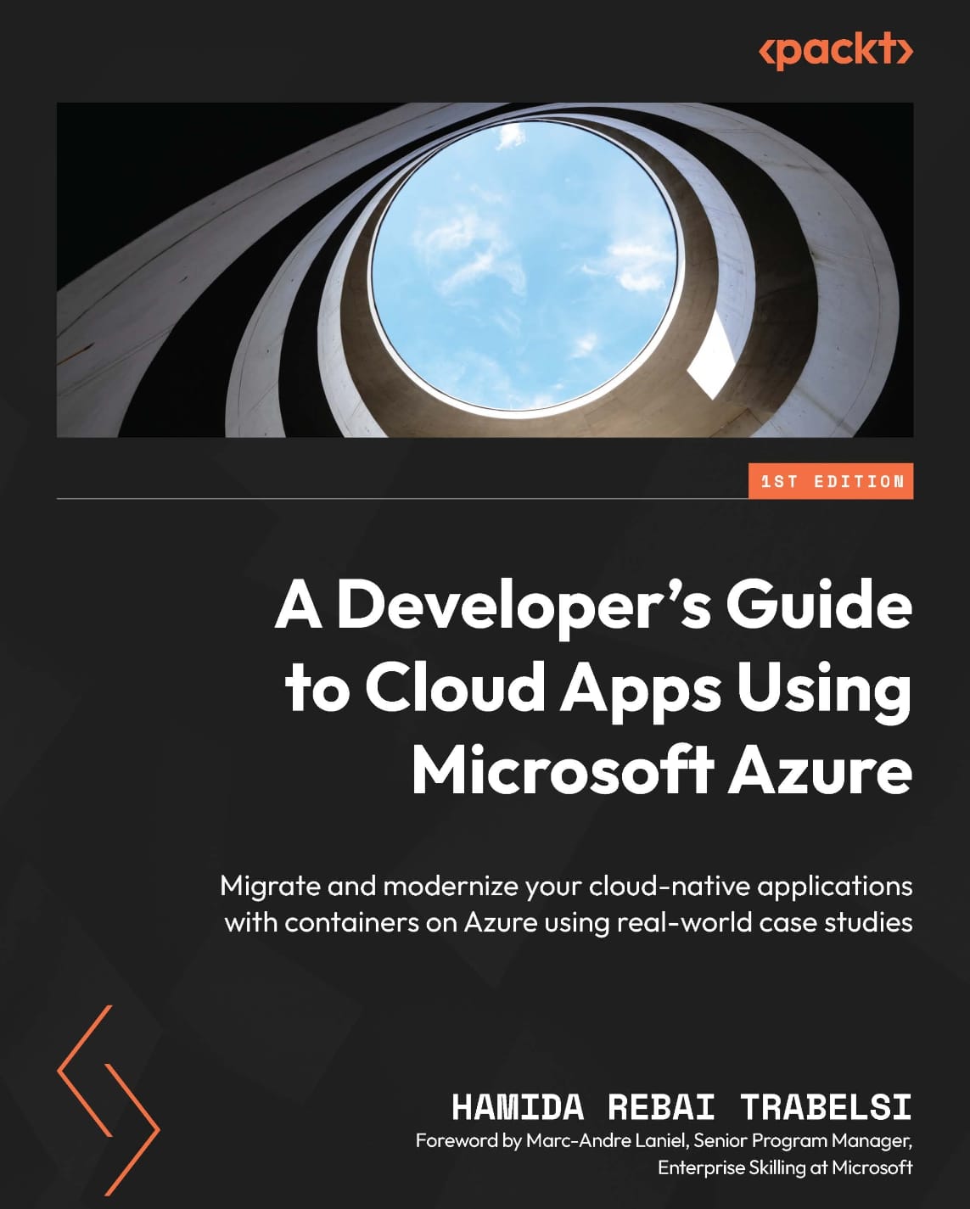Click the orange angle-bracket logo mark
This screenshot has width=970, height=1209.
tap(109, 1100)
